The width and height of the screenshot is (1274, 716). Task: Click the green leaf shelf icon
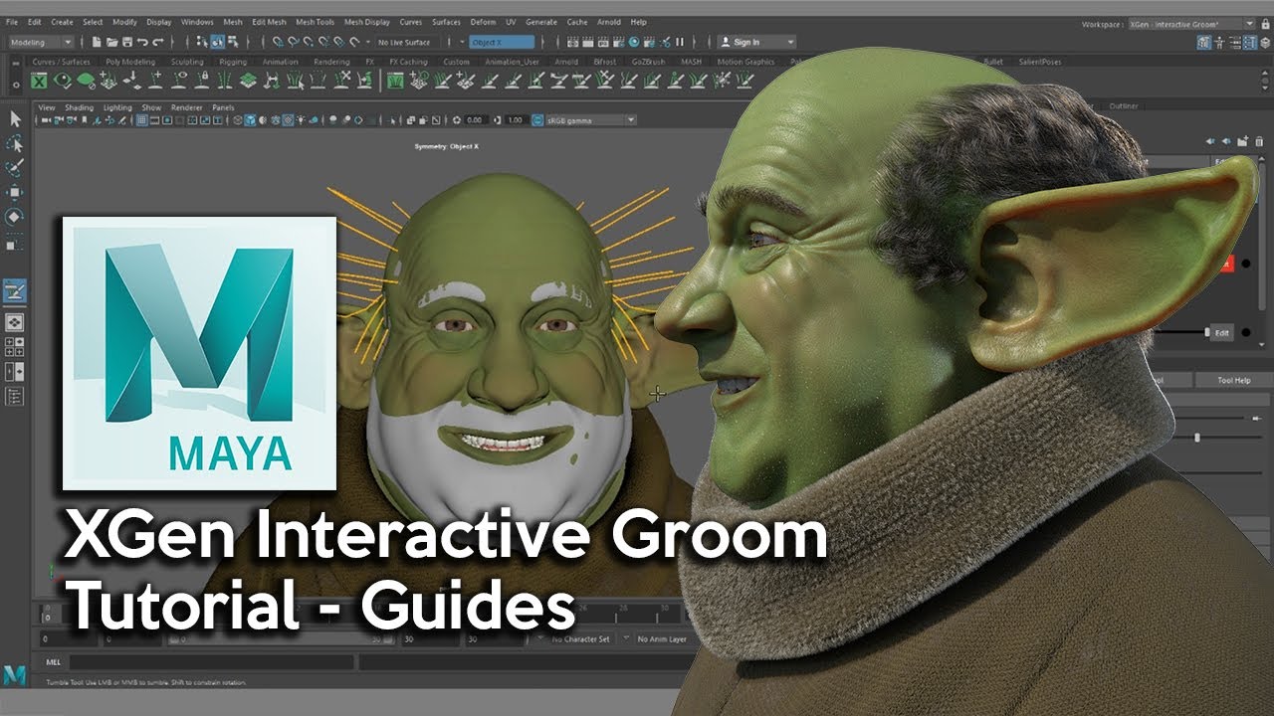coord(87,81)
